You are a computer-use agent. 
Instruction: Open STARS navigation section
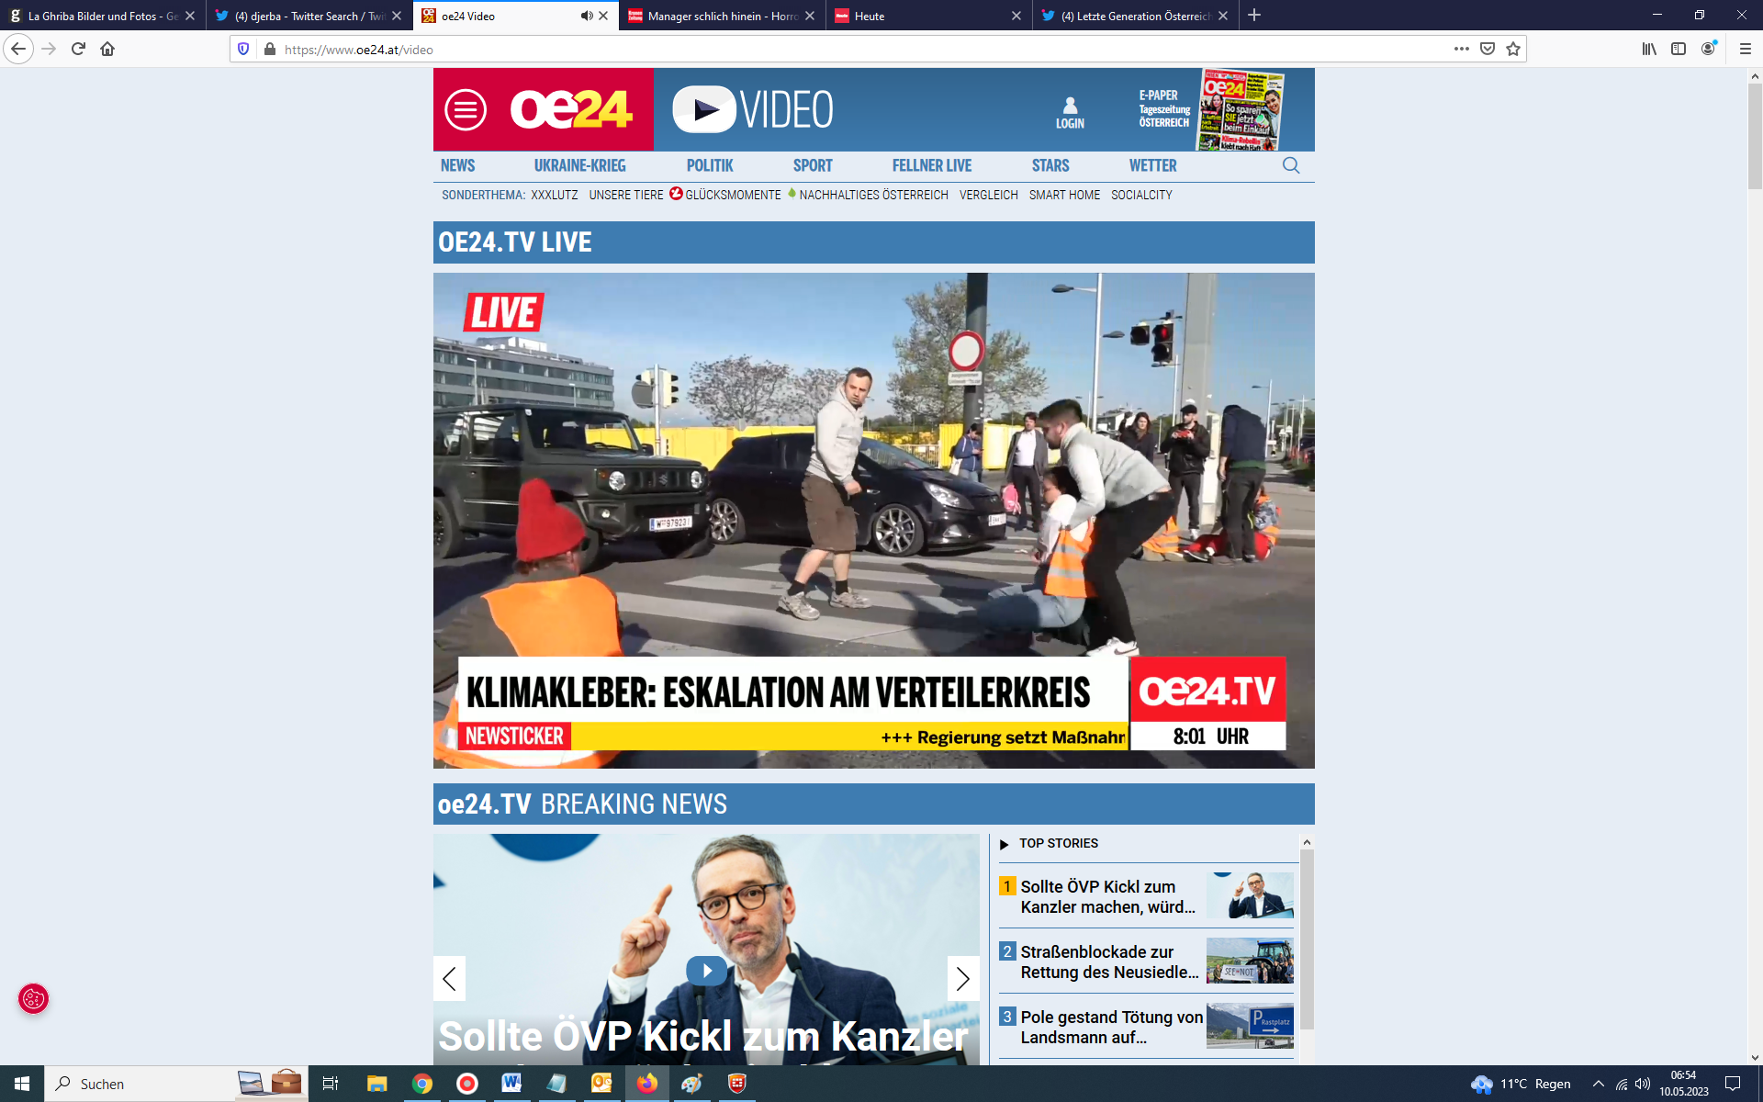(1050, 165)
